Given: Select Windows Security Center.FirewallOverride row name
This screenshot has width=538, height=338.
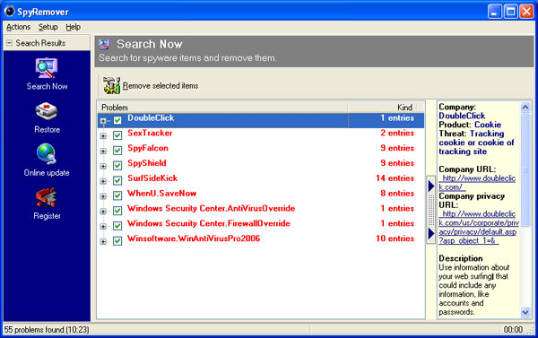Looking at the screenshot, I should [209, 223].
